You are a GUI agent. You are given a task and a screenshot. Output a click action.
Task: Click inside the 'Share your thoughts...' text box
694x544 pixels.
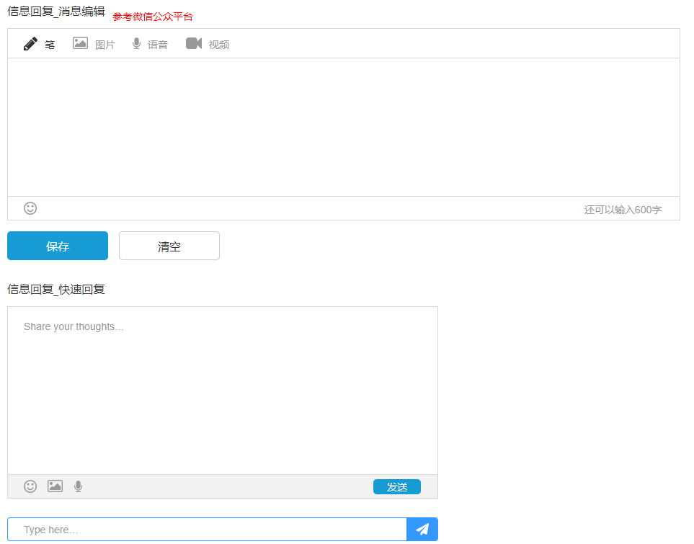(222, 389)
